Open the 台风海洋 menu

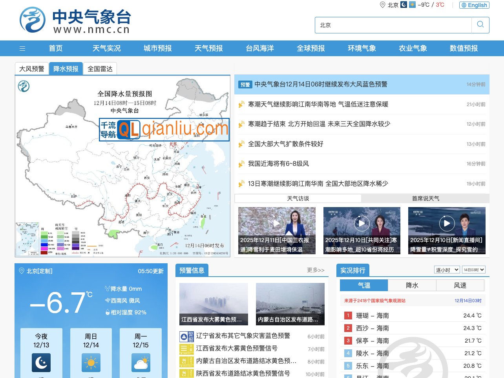259,48
